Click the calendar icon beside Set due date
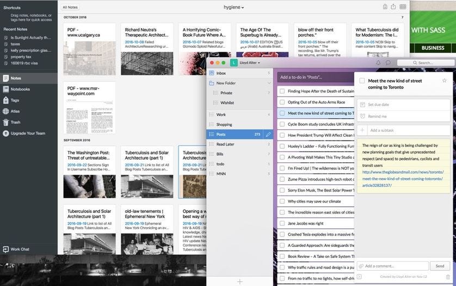The height and width of the screenshot is (286, 456). tap(362, 104)
